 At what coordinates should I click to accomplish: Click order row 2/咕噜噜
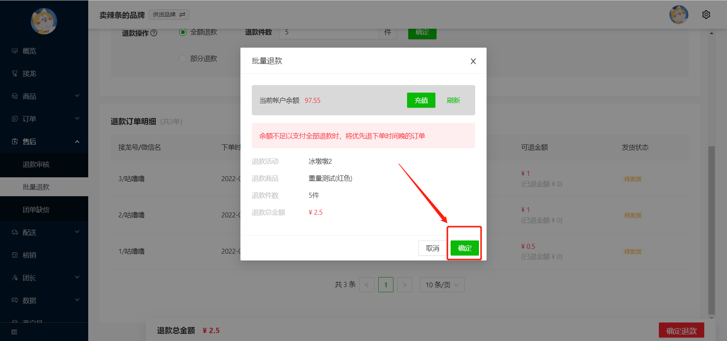(399, 215)
